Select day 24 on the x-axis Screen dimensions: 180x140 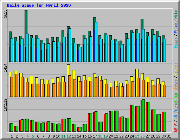point(132,136)
